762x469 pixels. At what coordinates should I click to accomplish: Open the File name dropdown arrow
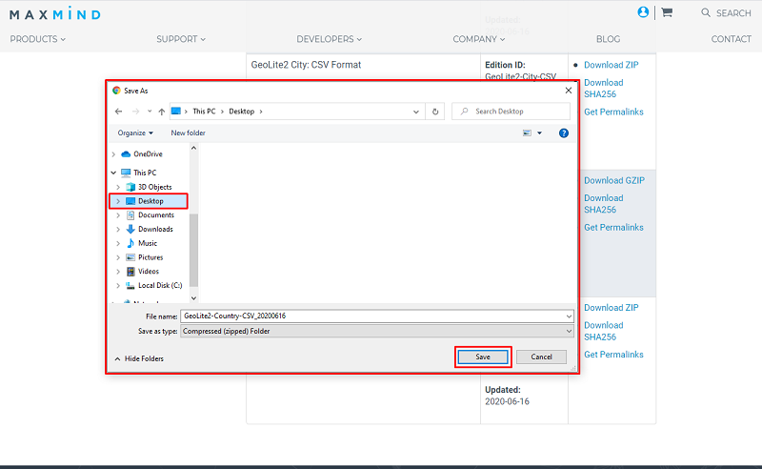click(x=569, y=316)
